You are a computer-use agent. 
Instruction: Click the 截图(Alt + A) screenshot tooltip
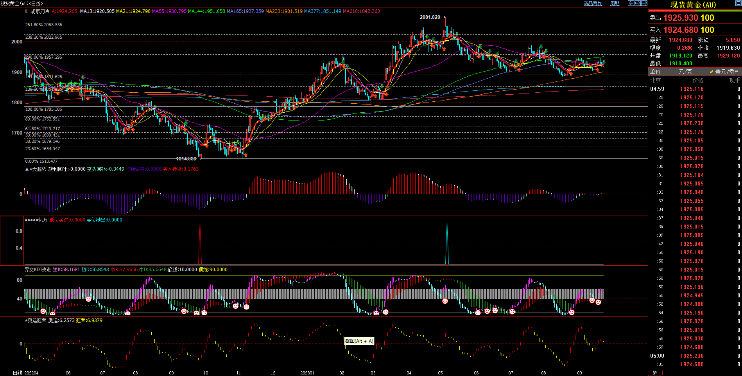pos(359,341)
